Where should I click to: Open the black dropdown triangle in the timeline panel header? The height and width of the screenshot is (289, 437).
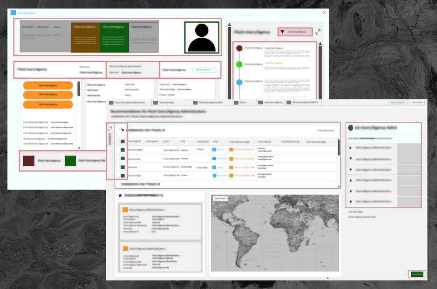tap(282, 32)
